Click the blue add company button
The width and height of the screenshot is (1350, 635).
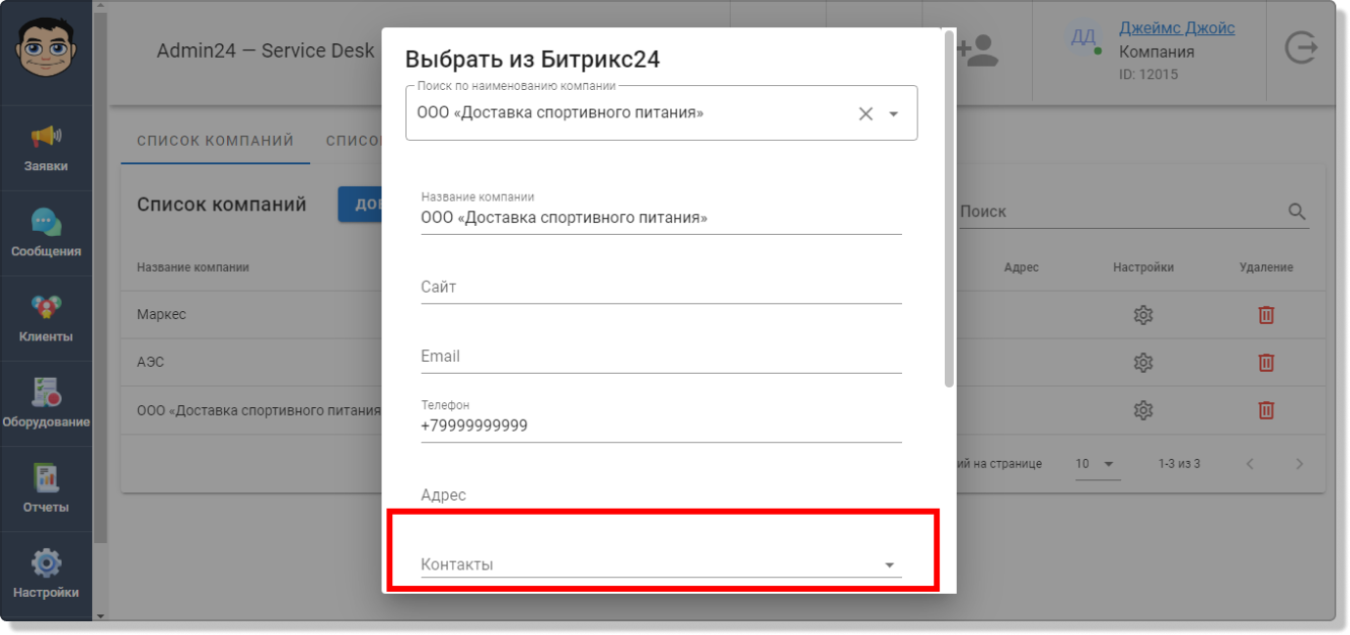360,204
